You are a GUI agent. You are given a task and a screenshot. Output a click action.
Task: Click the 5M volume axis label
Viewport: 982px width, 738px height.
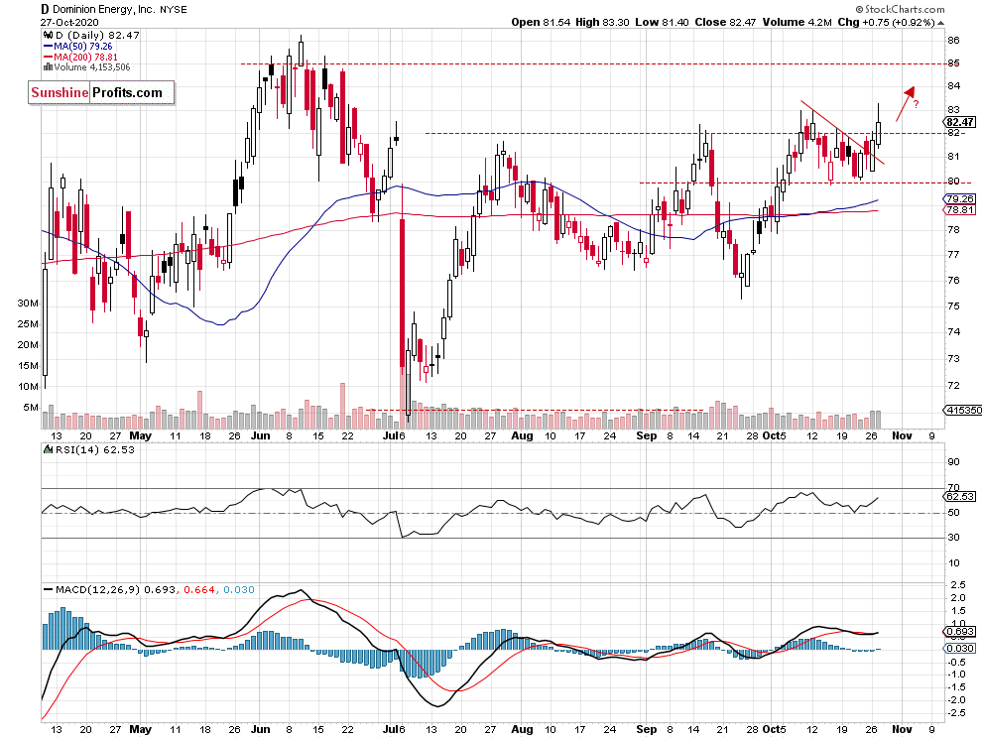point(31,408)
